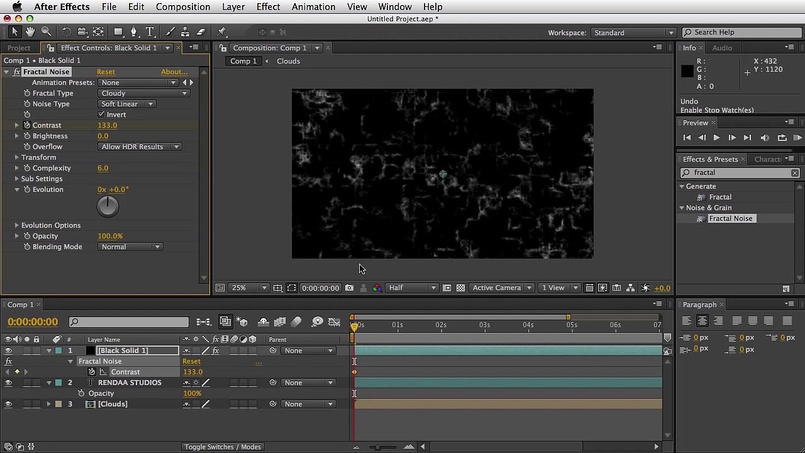Hide the Clouds layer eye
The image size is (805, 453).
click(8, 404)
